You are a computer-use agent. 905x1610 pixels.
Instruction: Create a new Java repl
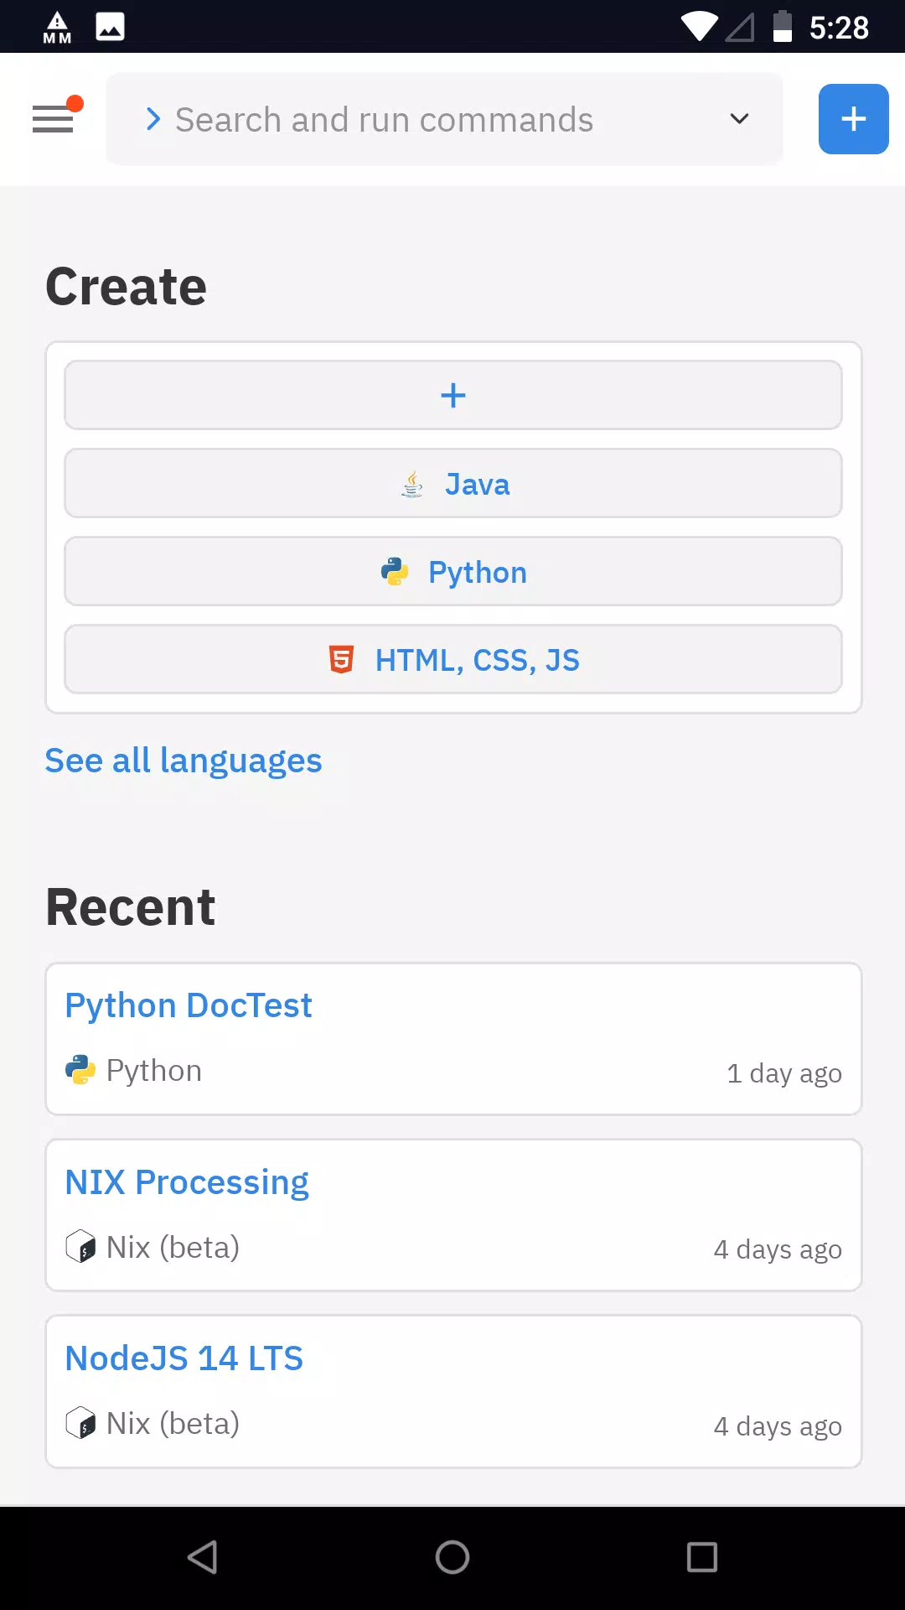click(x=453, y=483)
